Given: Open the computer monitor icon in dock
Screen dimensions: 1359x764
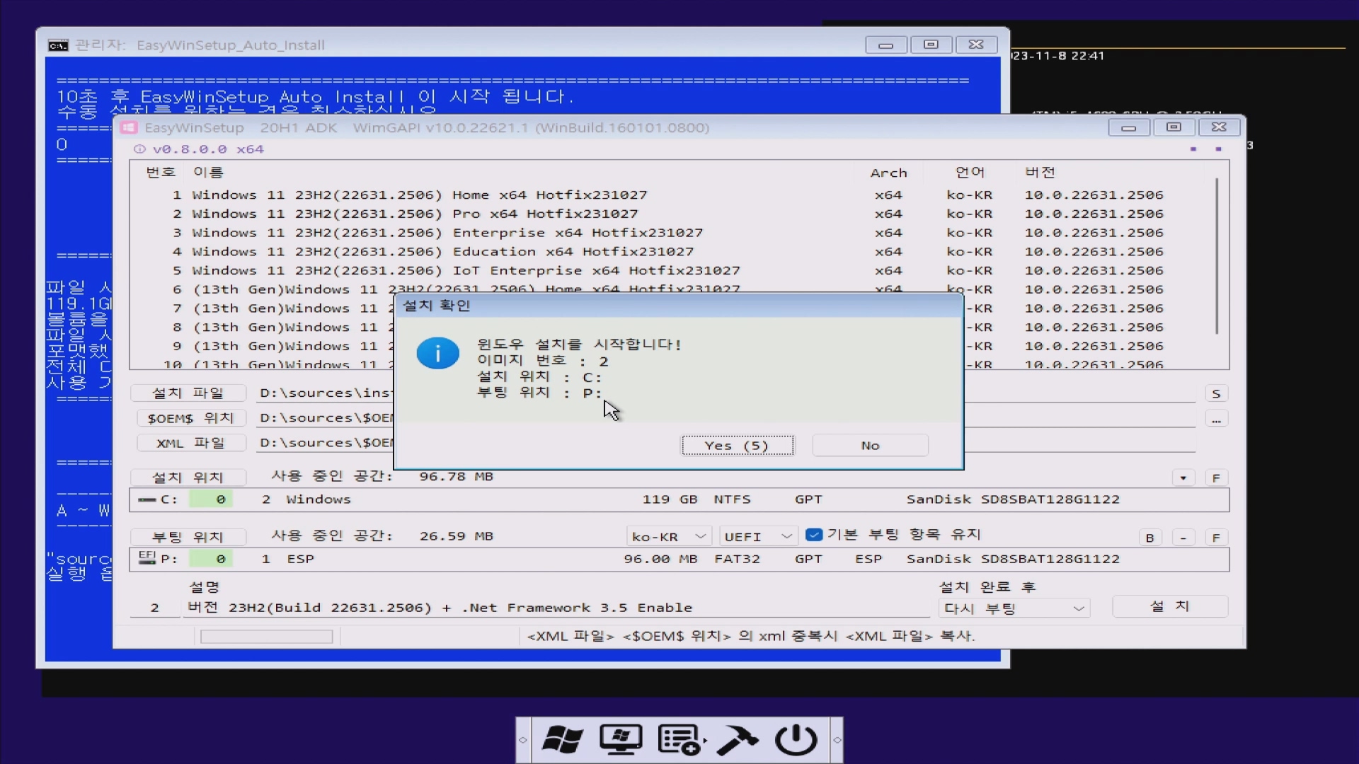Looking at the screenshot, I should [x=621, y=740].
